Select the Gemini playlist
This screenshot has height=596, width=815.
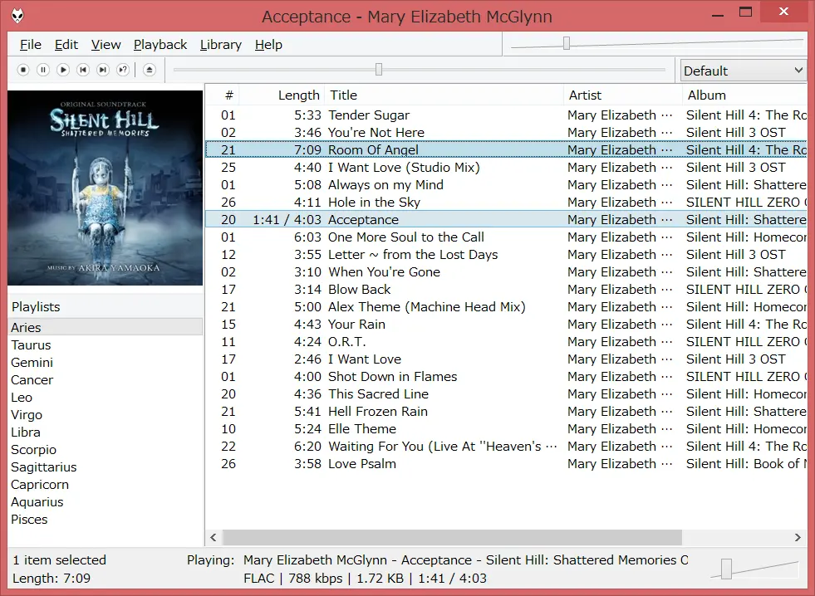pyautogui.click(x=106, y=363)
